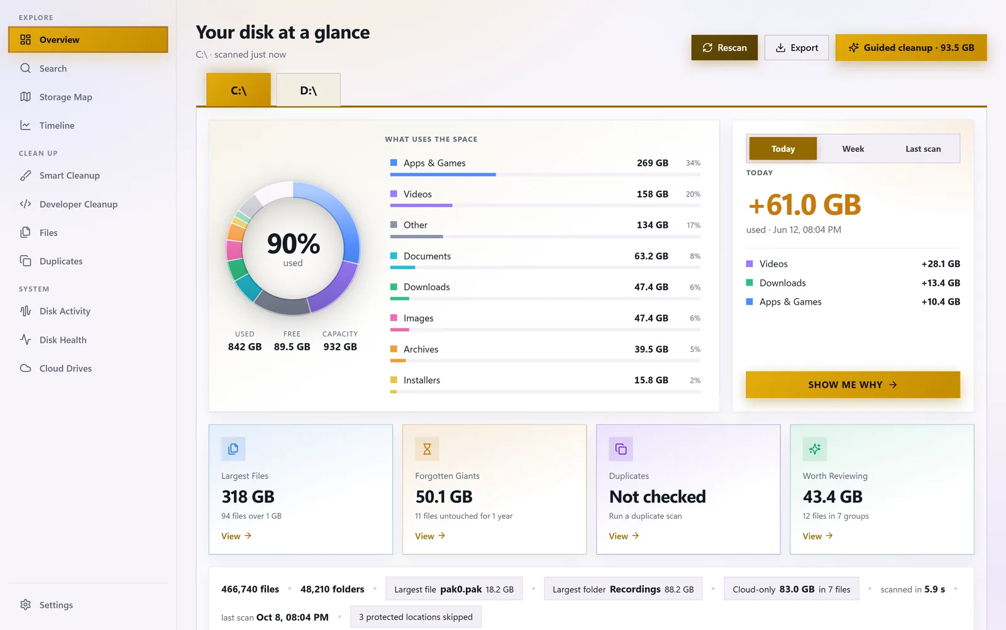
Task: Click the Largest file pak0.pak chip
Action: point(454,589)
